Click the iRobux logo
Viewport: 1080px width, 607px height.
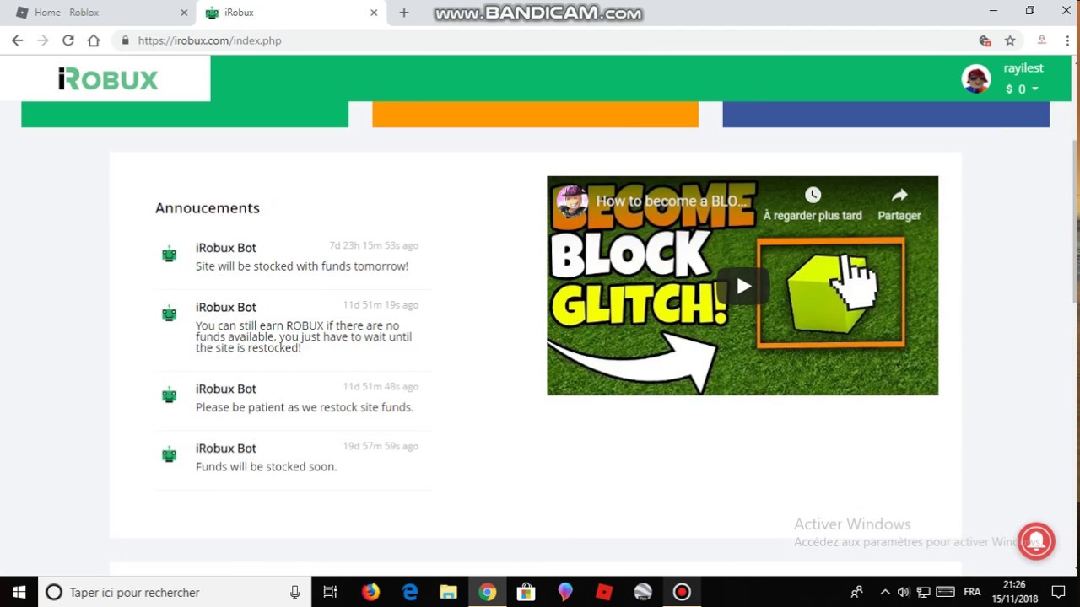[x=107, y=79]
